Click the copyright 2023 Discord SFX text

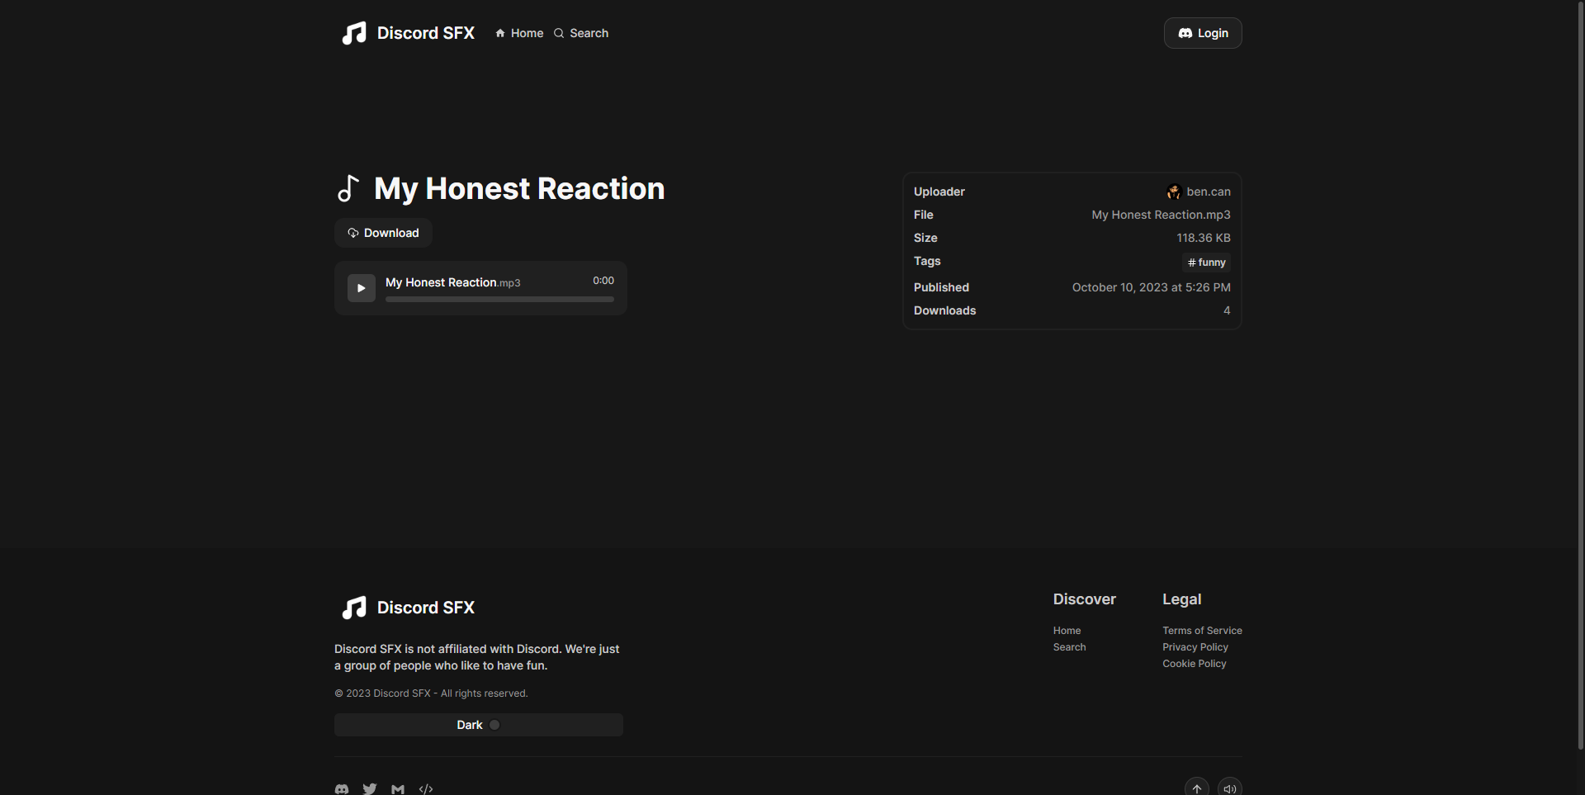431,693
